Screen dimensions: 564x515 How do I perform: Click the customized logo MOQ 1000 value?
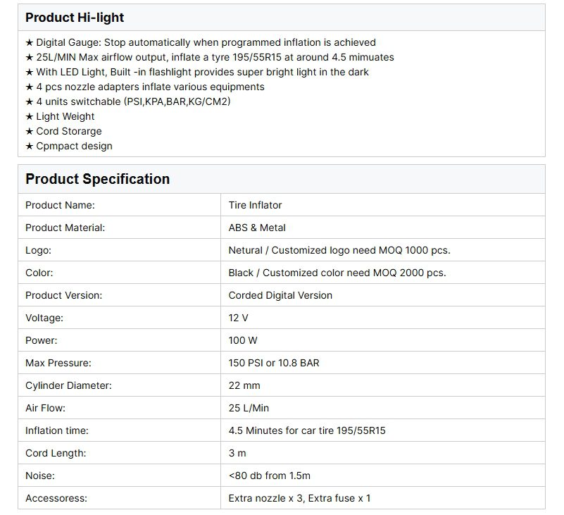[x=339, y=250]
